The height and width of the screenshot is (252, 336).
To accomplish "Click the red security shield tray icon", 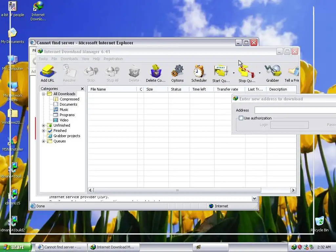I will 300,247.
